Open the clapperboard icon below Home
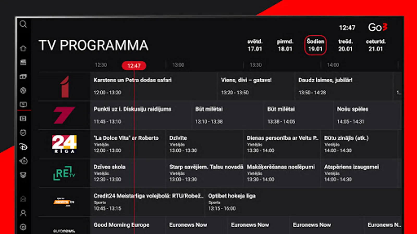The height and width of the screenshot is (234, 417). [x=23, y=62]
